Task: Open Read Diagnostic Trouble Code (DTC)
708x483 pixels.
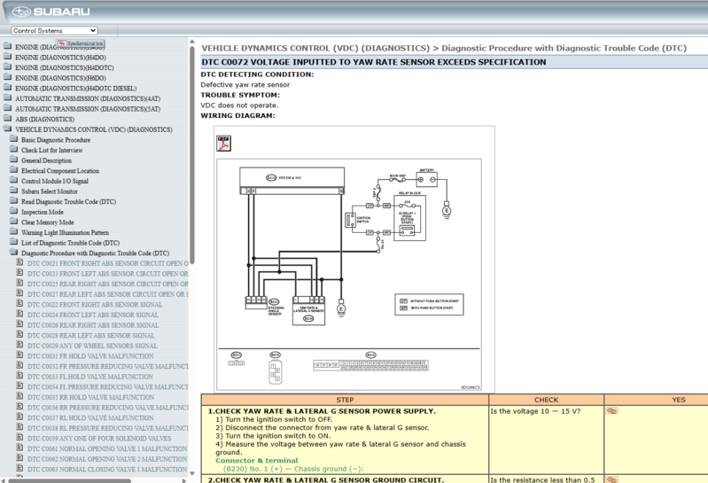Action: click(68, 202)
